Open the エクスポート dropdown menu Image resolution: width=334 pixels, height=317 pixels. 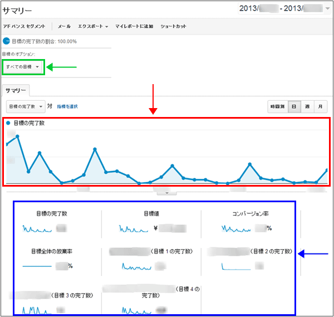pos(93,26)
